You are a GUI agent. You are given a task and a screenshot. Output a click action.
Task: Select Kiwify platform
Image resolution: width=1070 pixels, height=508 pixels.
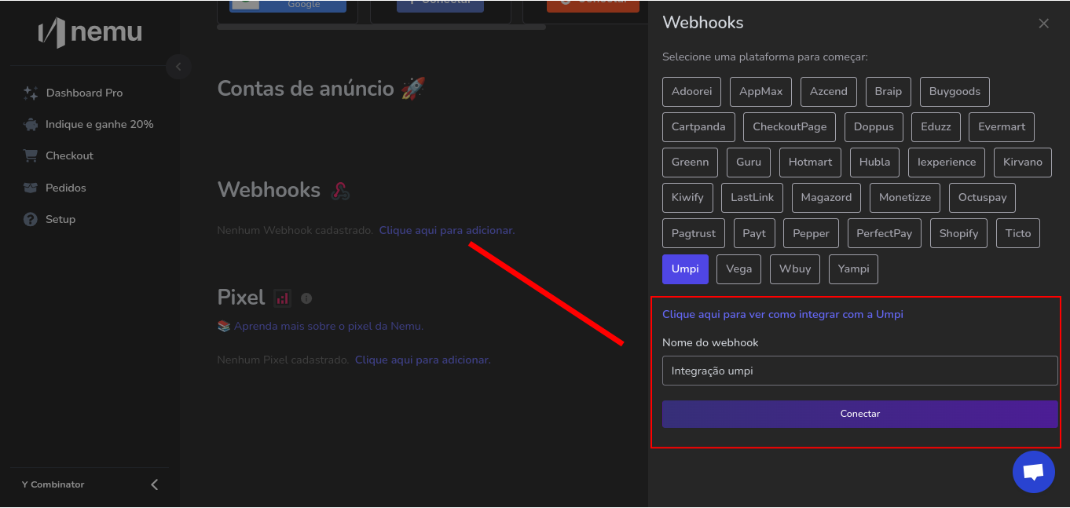687,197
